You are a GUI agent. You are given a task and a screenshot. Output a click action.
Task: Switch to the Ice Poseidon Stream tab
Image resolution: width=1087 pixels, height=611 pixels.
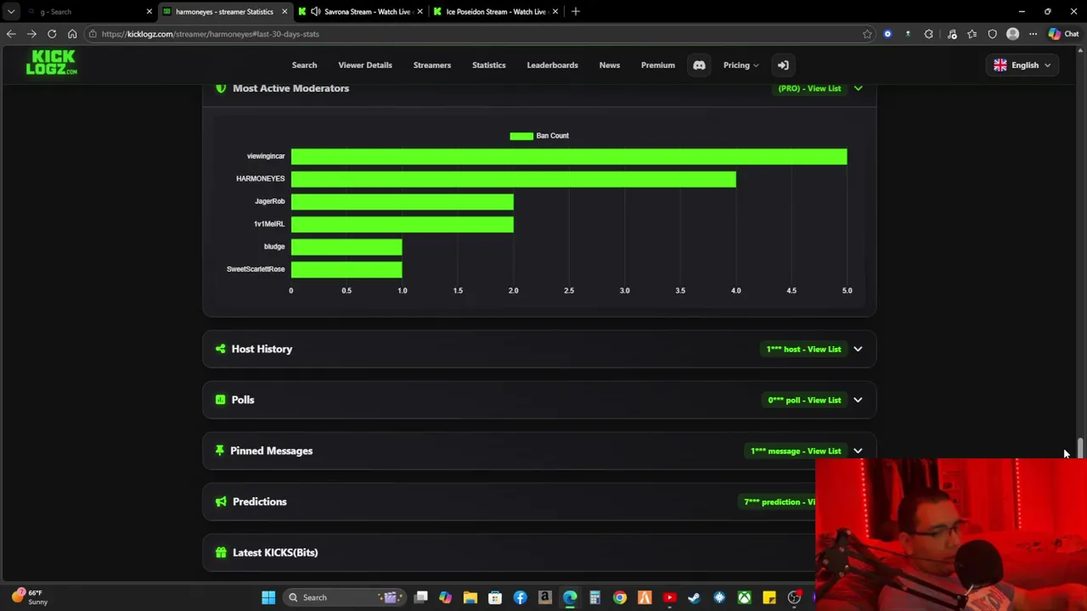[496, 12]
